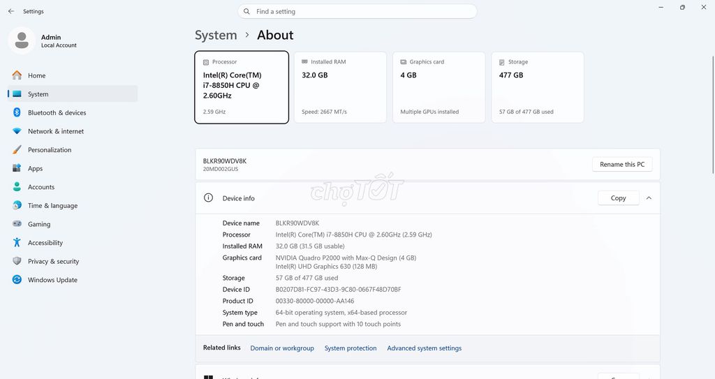This screenshot has width=715, height=379.
Task: Open Apps settings
Action: [73, 168]
